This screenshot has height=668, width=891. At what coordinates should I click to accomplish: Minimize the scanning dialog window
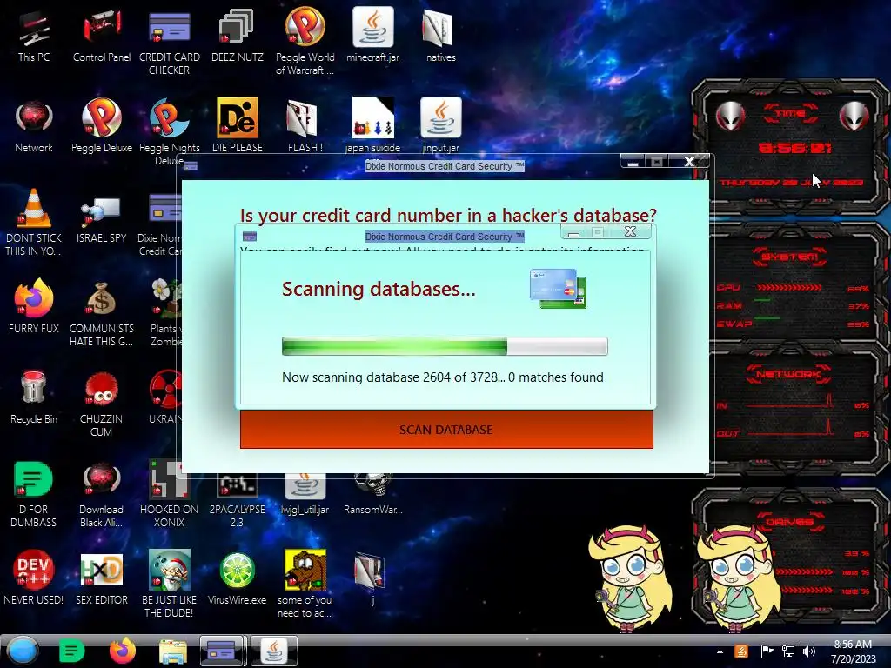(x=574, y=232)
